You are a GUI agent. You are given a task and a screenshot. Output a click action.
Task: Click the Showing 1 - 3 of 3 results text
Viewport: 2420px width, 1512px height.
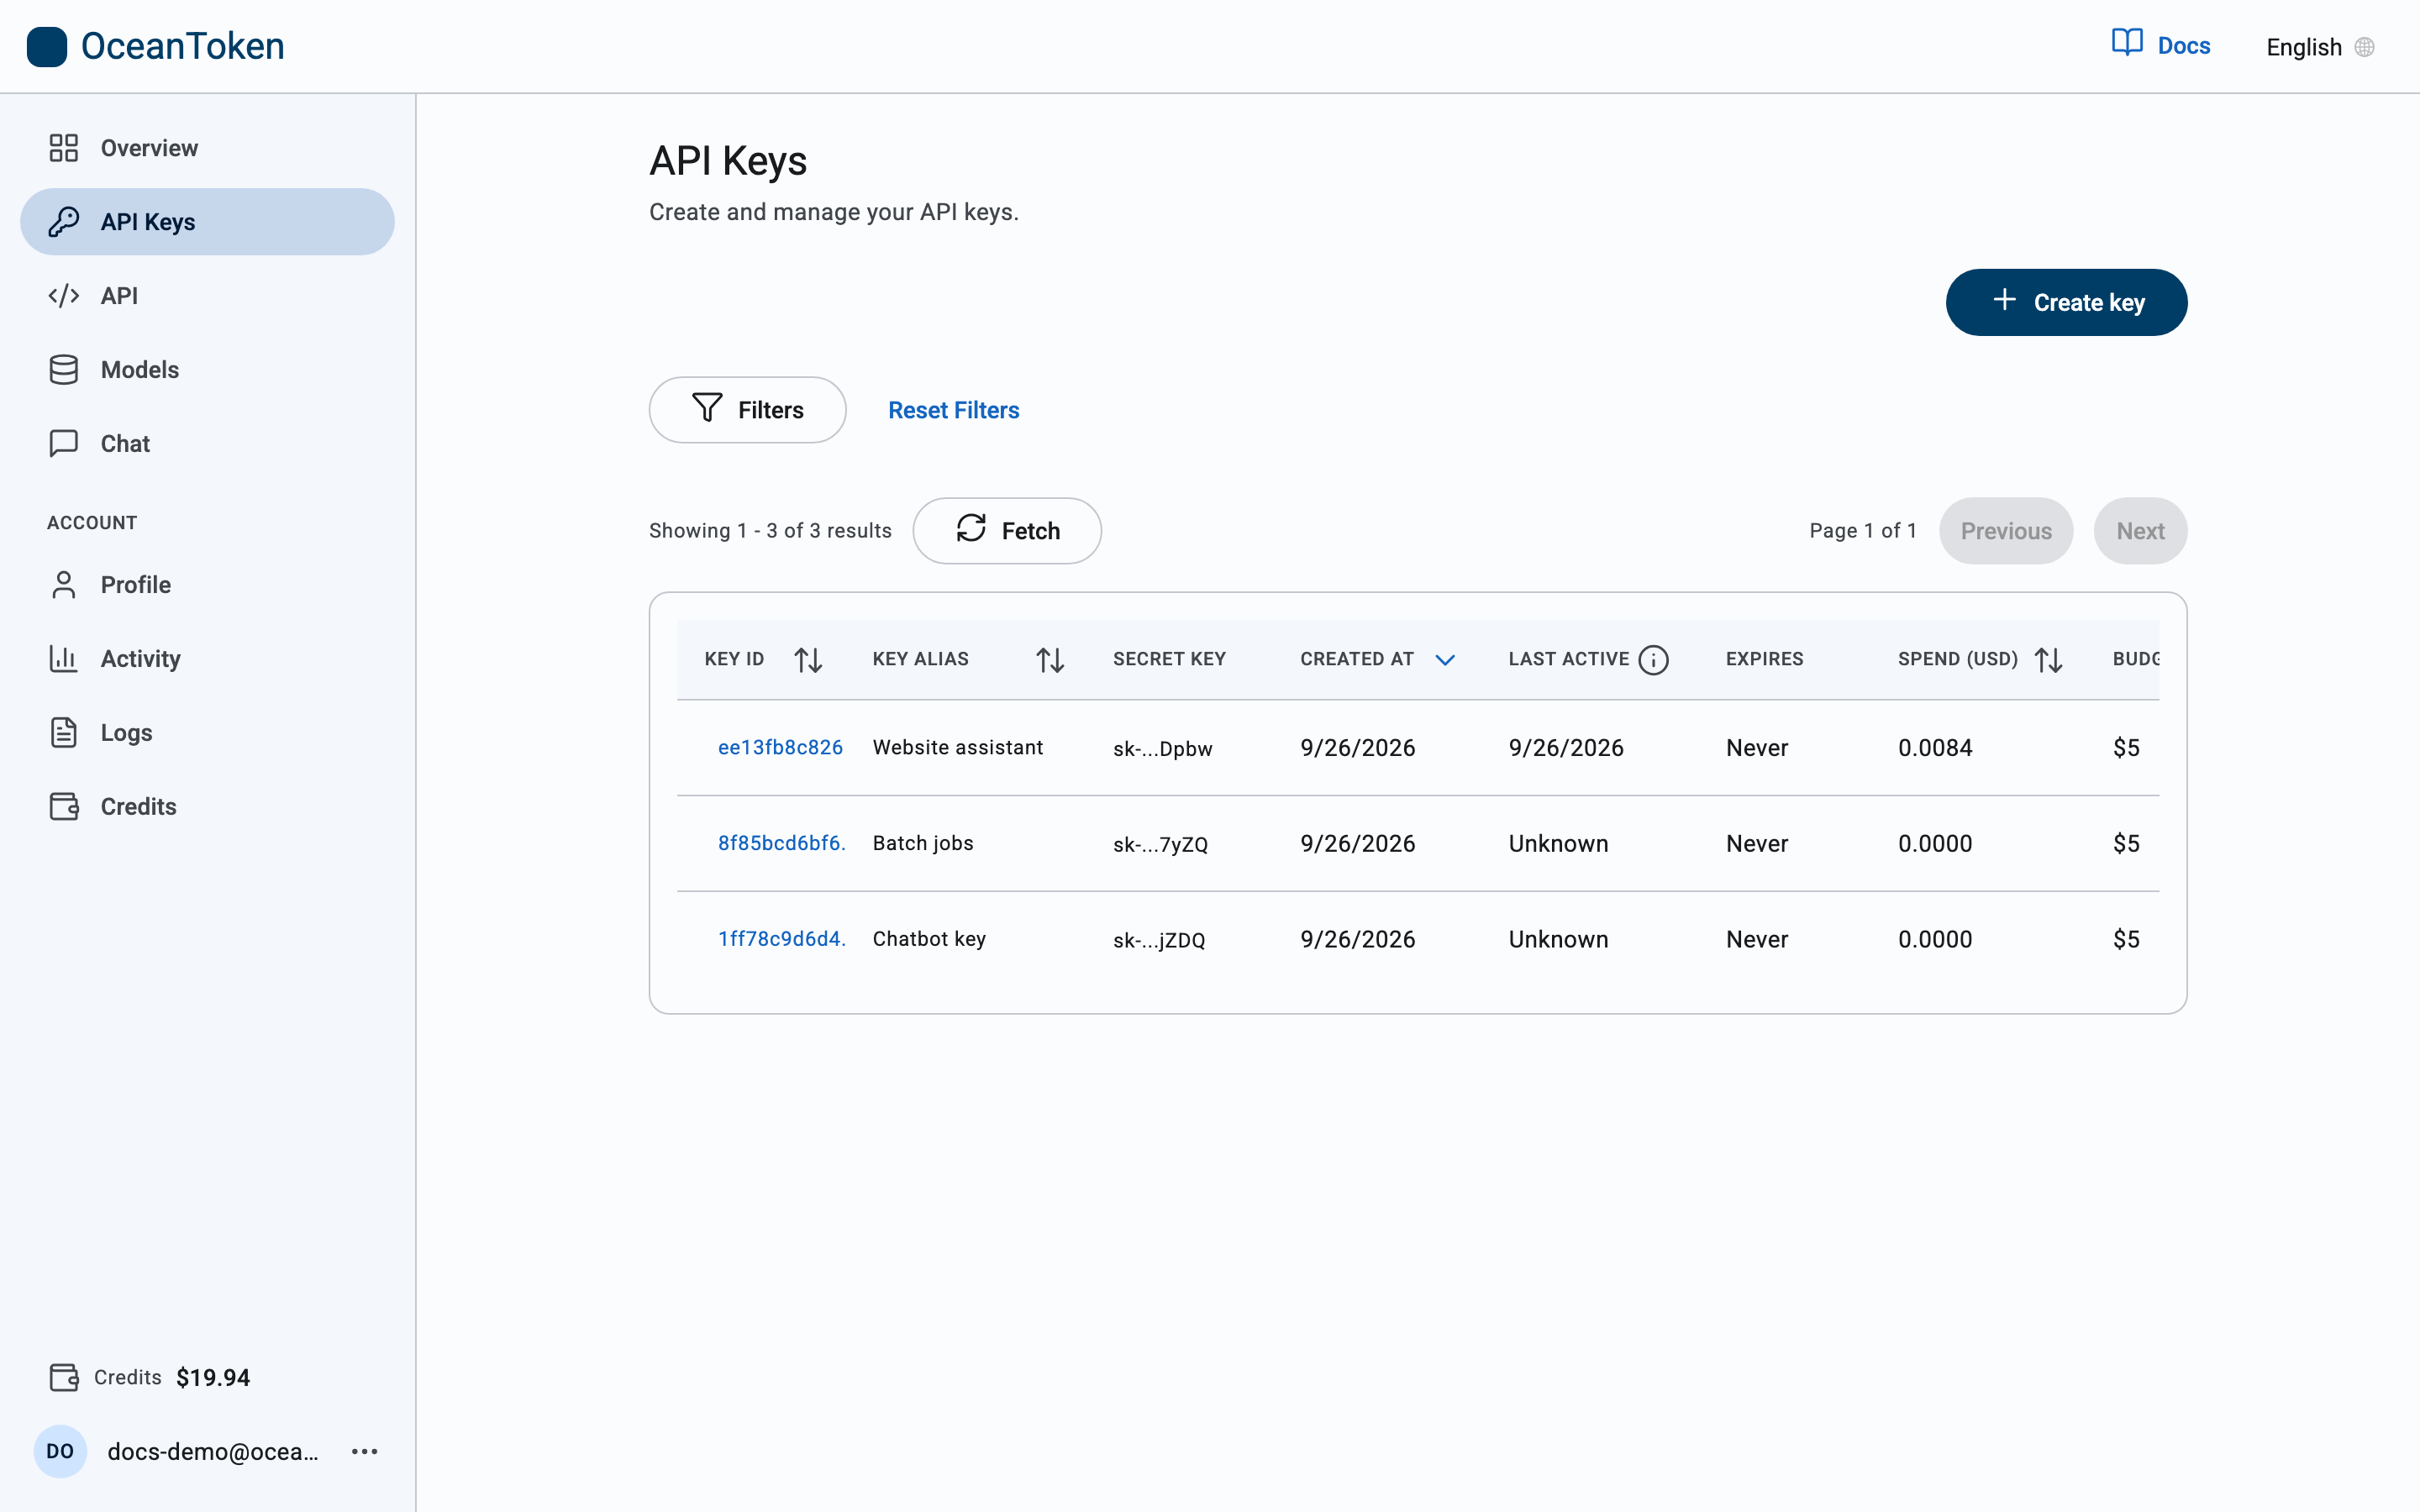770,530
